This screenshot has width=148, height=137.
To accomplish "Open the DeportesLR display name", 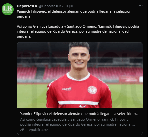I will tap(27, 6).
